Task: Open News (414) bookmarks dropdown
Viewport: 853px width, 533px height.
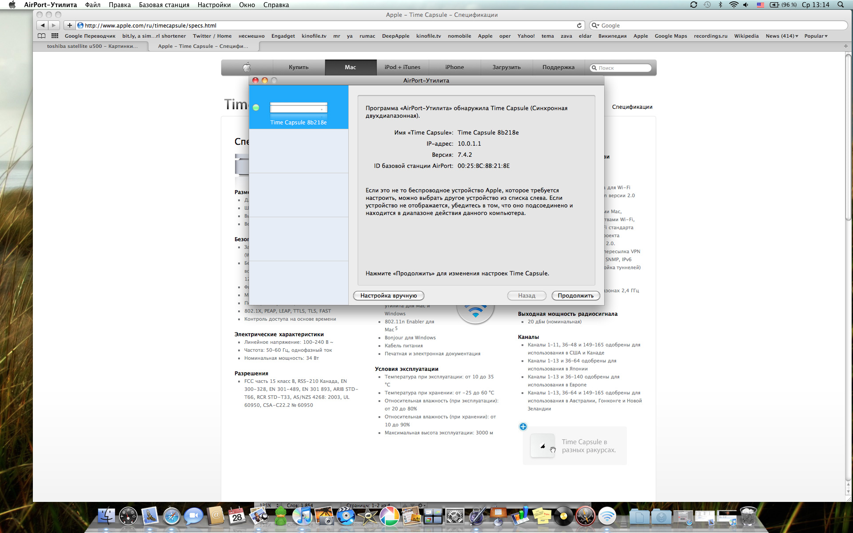Action: click(782, 36)
